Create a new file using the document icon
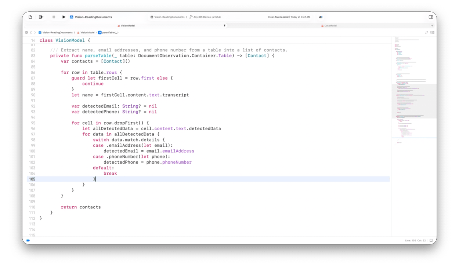 (30, 17)
